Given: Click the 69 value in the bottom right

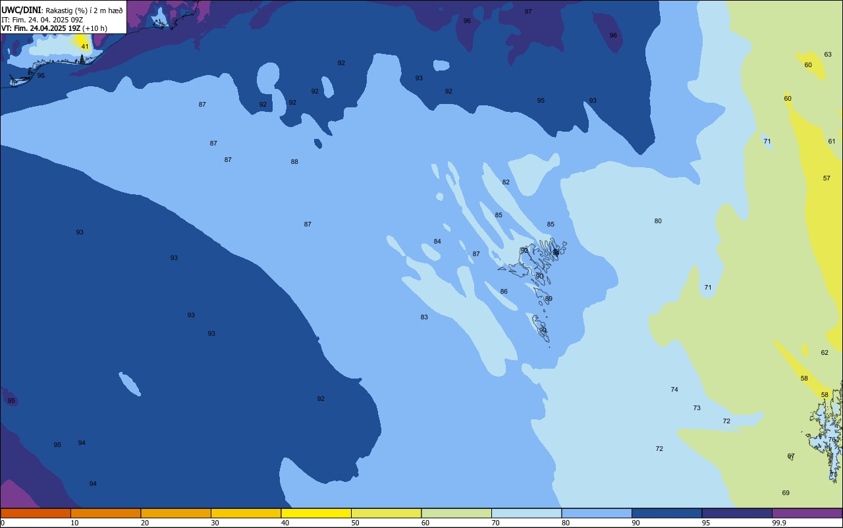Looking at the screenshot, I should tap(786, 493).
